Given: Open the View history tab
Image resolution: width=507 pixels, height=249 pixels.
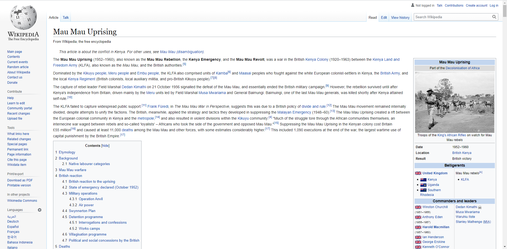Looking at the screenshot, I should [x=400, y=17].
